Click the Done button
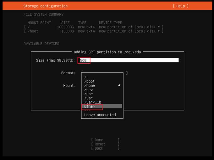This screenshot has width=214, height=160. tap(105, 140)
